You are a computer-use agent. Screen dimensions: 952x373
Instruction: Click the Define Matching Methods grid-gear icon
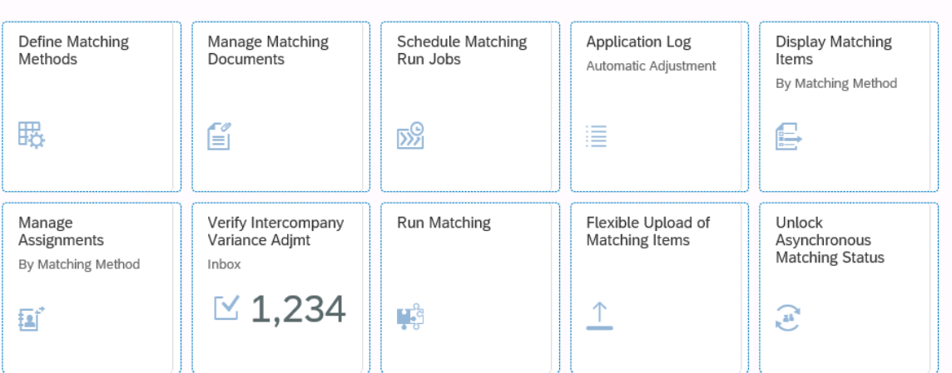coord(32,135)
